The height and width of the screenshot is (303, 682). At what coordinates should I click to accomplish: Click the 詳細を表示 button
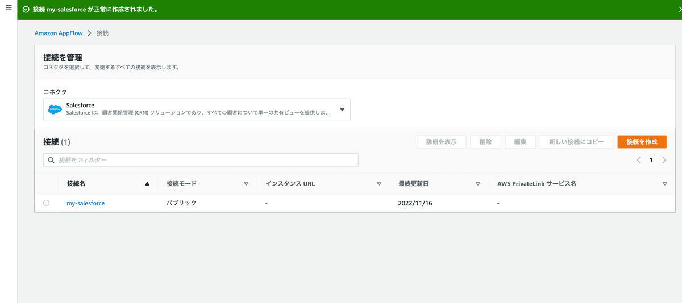click(442, 142)
